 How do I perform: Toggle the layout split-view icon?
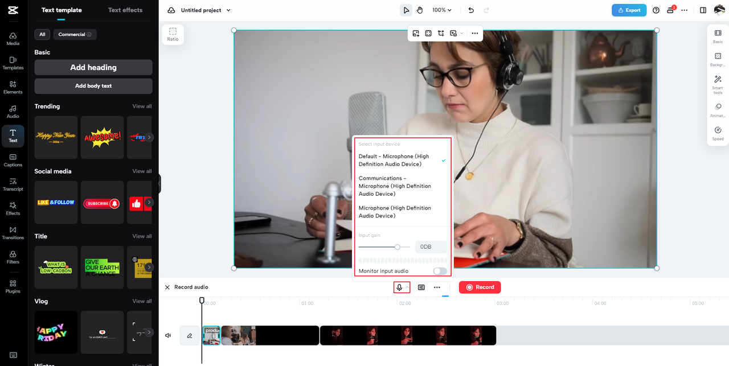pos(703,10)
